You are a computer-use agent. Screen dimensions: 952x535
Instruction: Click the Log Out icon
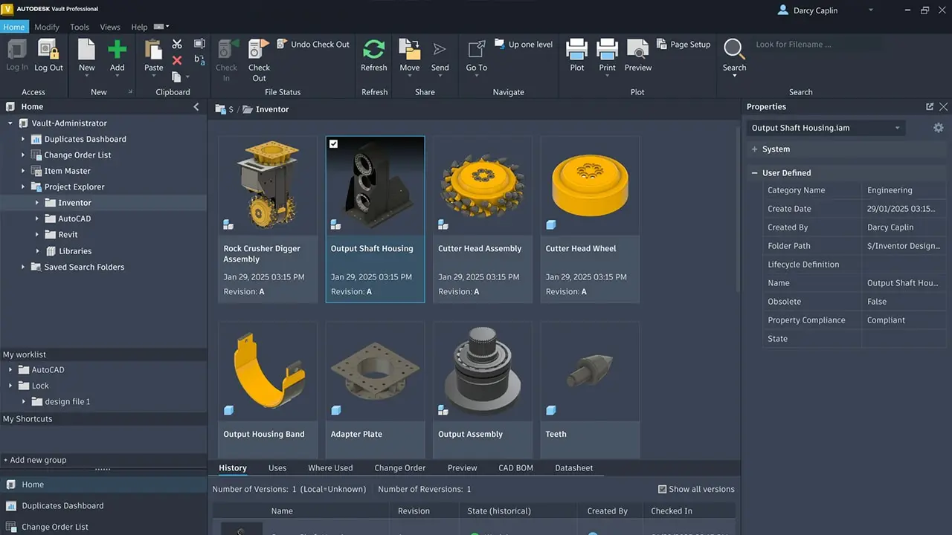tap(48, 49)
